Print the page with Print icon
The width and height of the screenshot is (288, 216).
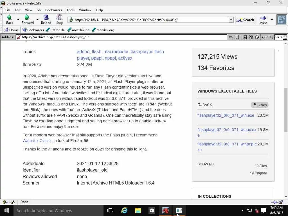263,20
